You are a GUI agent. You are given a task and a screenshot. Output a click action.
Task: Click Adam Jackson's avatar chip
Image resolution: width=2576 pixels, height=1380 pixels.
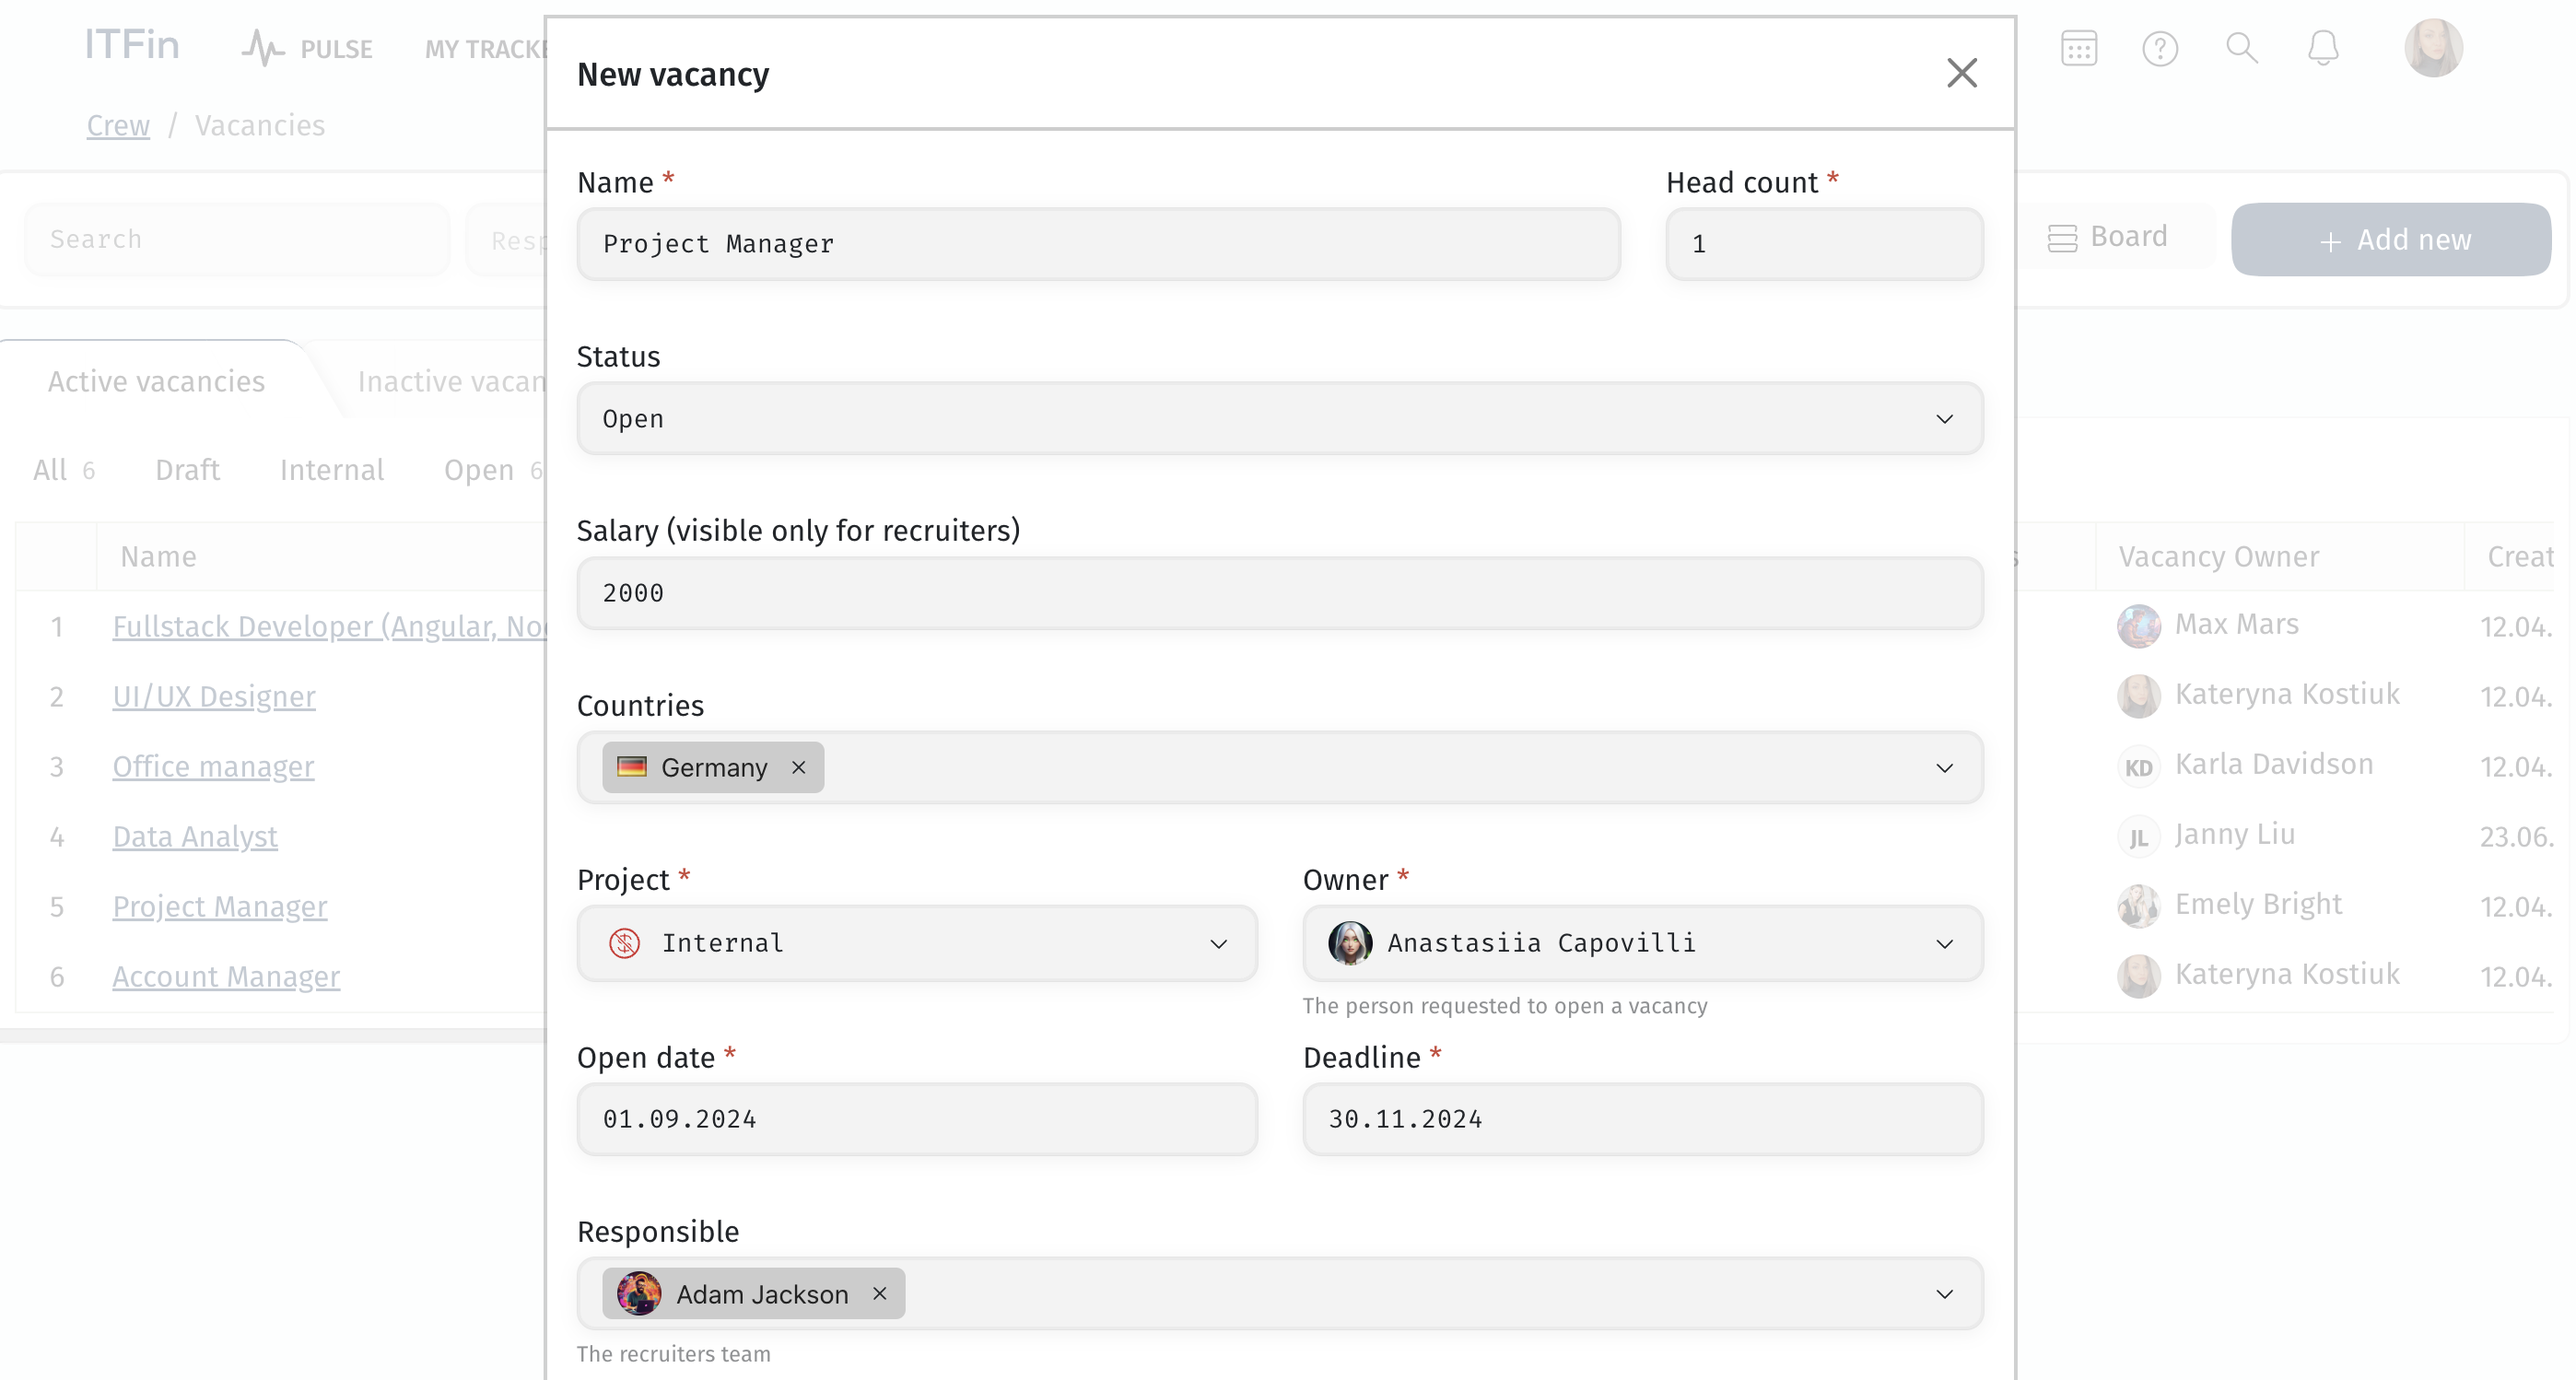tap(639, 1293)
